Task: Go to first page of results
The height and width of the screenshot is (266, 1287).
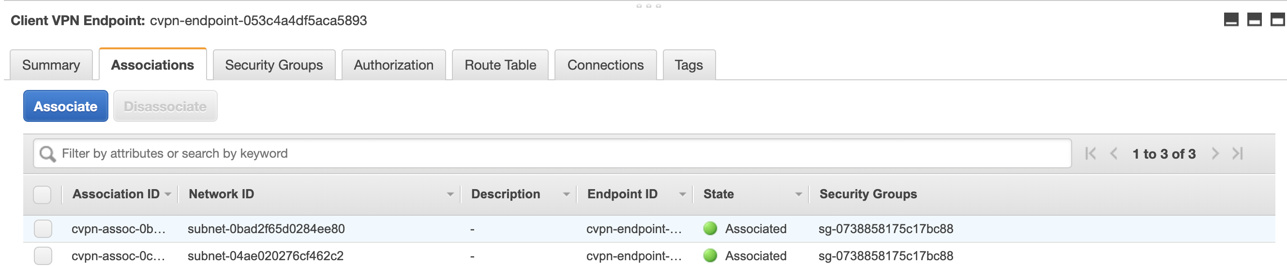Action: [1091, 154]
